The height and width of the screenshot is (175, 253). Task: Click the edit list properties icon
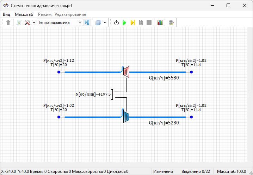point(171,22)
